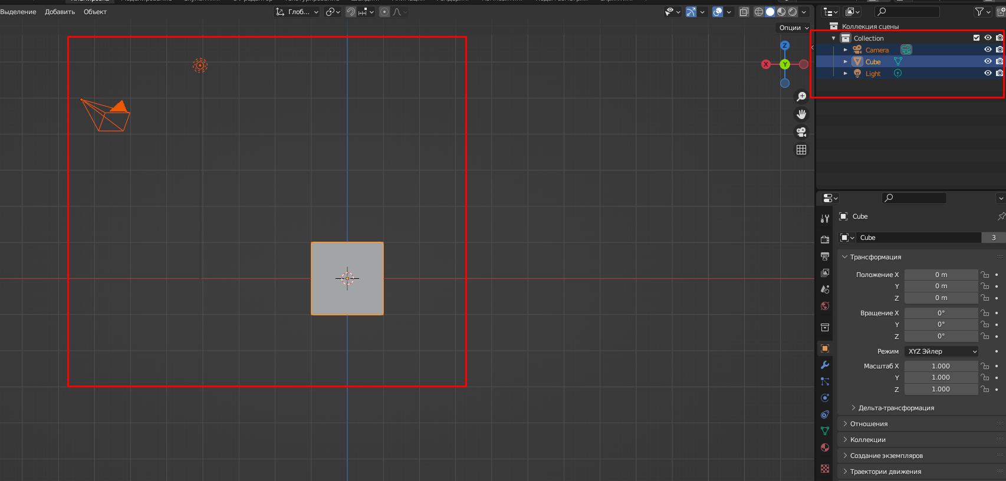The width and height of the screenshot is (1006, 481).
Task: Expand the Отношения panel
Action: tap(869, 424)
